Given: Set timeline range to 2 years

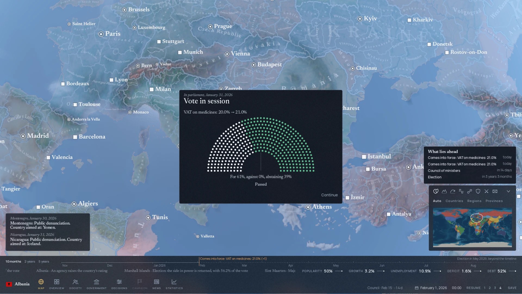Looking at the screenshot, I should tap(30, 261).
